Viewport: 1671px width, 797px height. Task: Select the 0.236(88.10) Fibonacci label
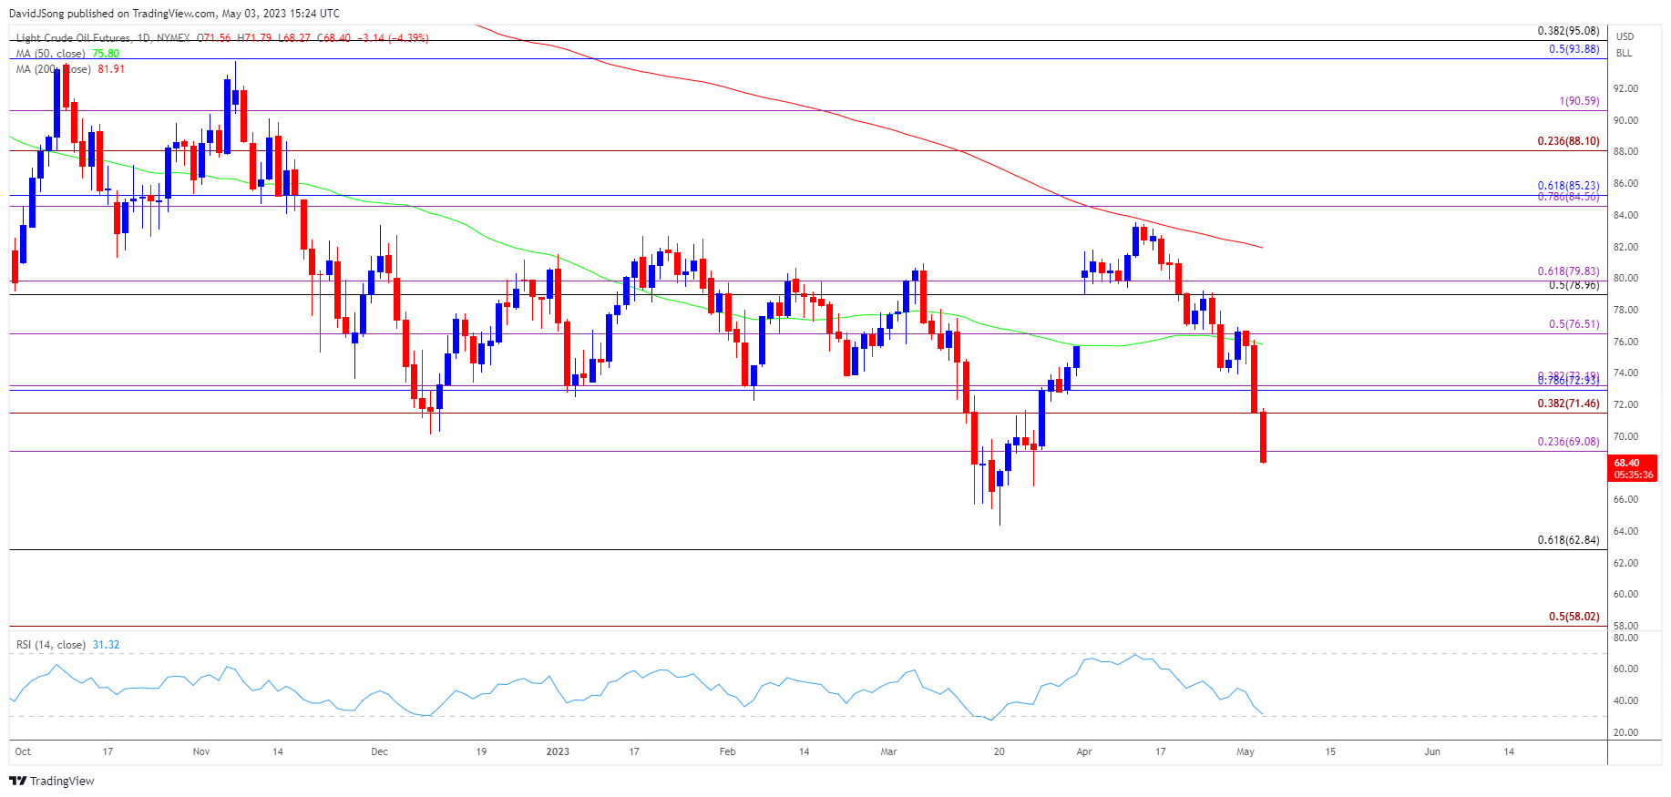point(1568,141)
